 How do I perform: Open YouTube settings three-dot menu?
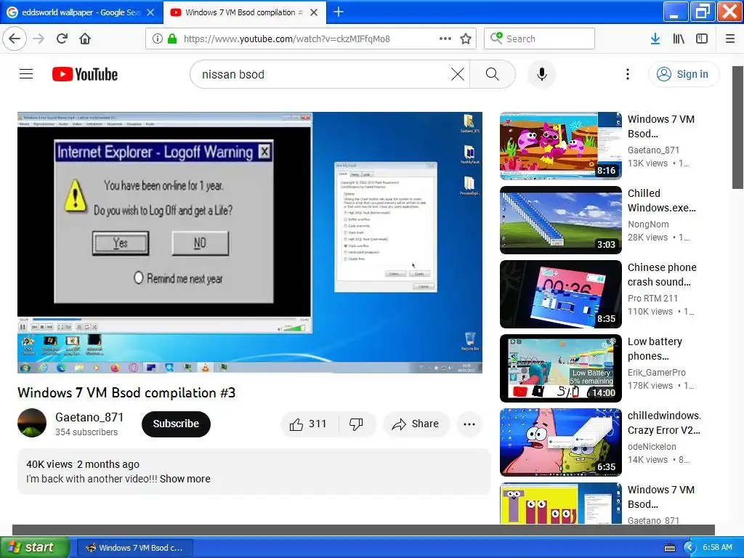click(x=628, y=74)
